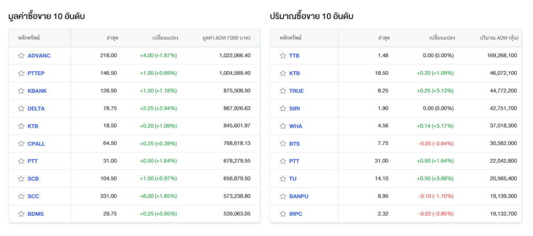The height and width of the screenshot is (236, 533).
Task: Click the มูลค่าซื้อขาย 10 อันดับ heading
Action: 46,16
